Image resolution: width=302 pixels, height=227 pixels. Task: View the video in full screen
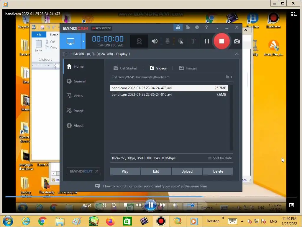pyautogui.click(x=292, y=205)
